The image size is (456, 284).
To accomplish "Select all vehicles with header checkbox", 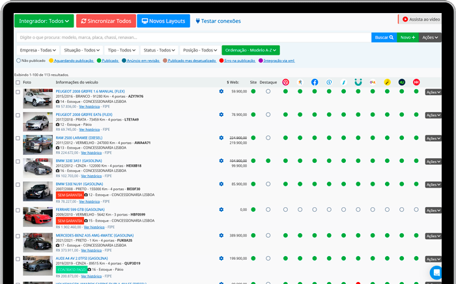I will tap(18, 82).
